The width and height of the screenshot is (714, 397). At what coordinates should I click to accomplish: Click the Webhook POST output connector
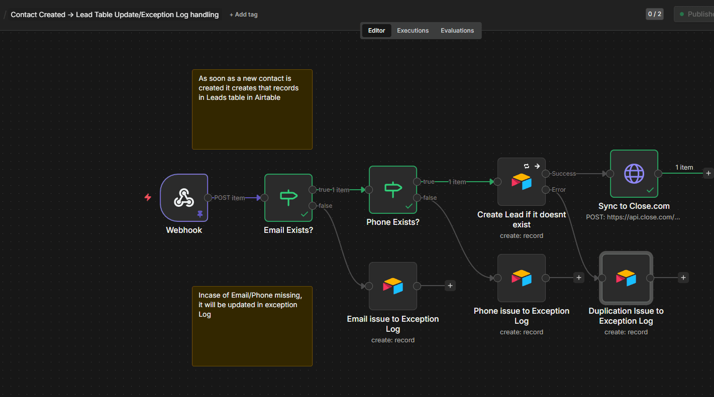(208, 198)
